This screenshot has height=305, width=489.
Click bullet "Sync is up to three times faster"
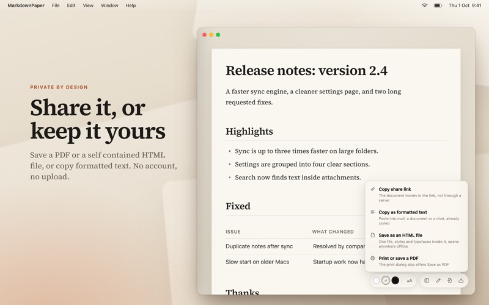click(306, 151)
